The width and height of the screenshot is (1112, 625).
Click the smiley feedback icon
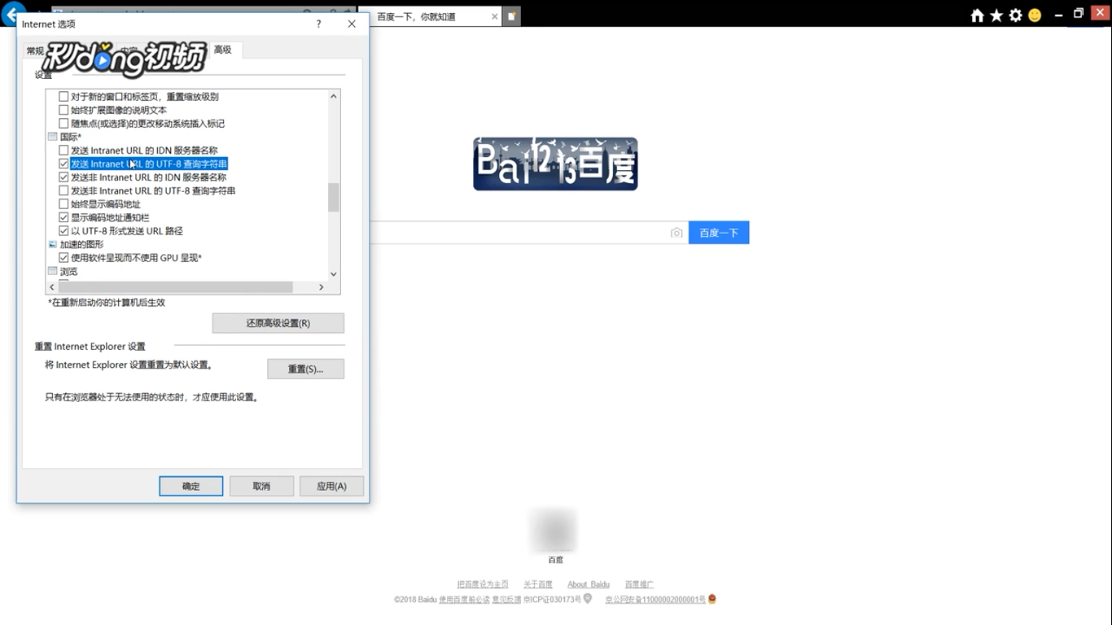click(1035, 15)
